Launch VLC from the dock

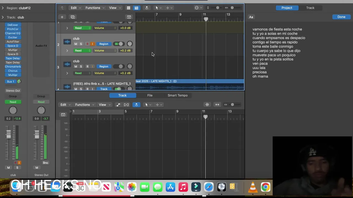(x=253, y=187)
